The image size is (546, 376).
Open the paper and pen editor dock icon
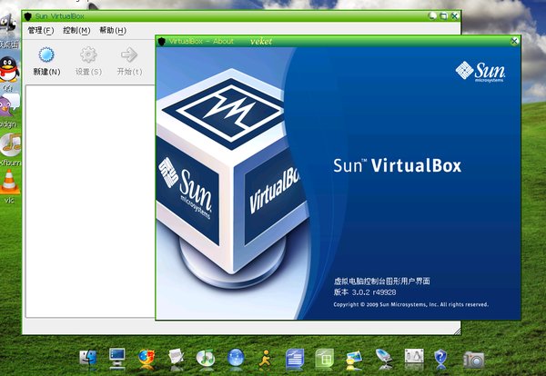click(177, 357)
